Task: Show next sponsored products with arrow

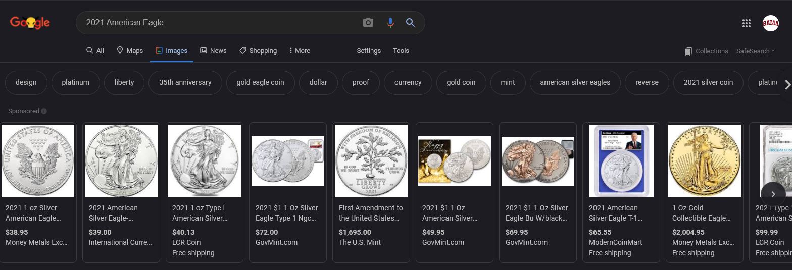Action: click(x=773, y=194)
